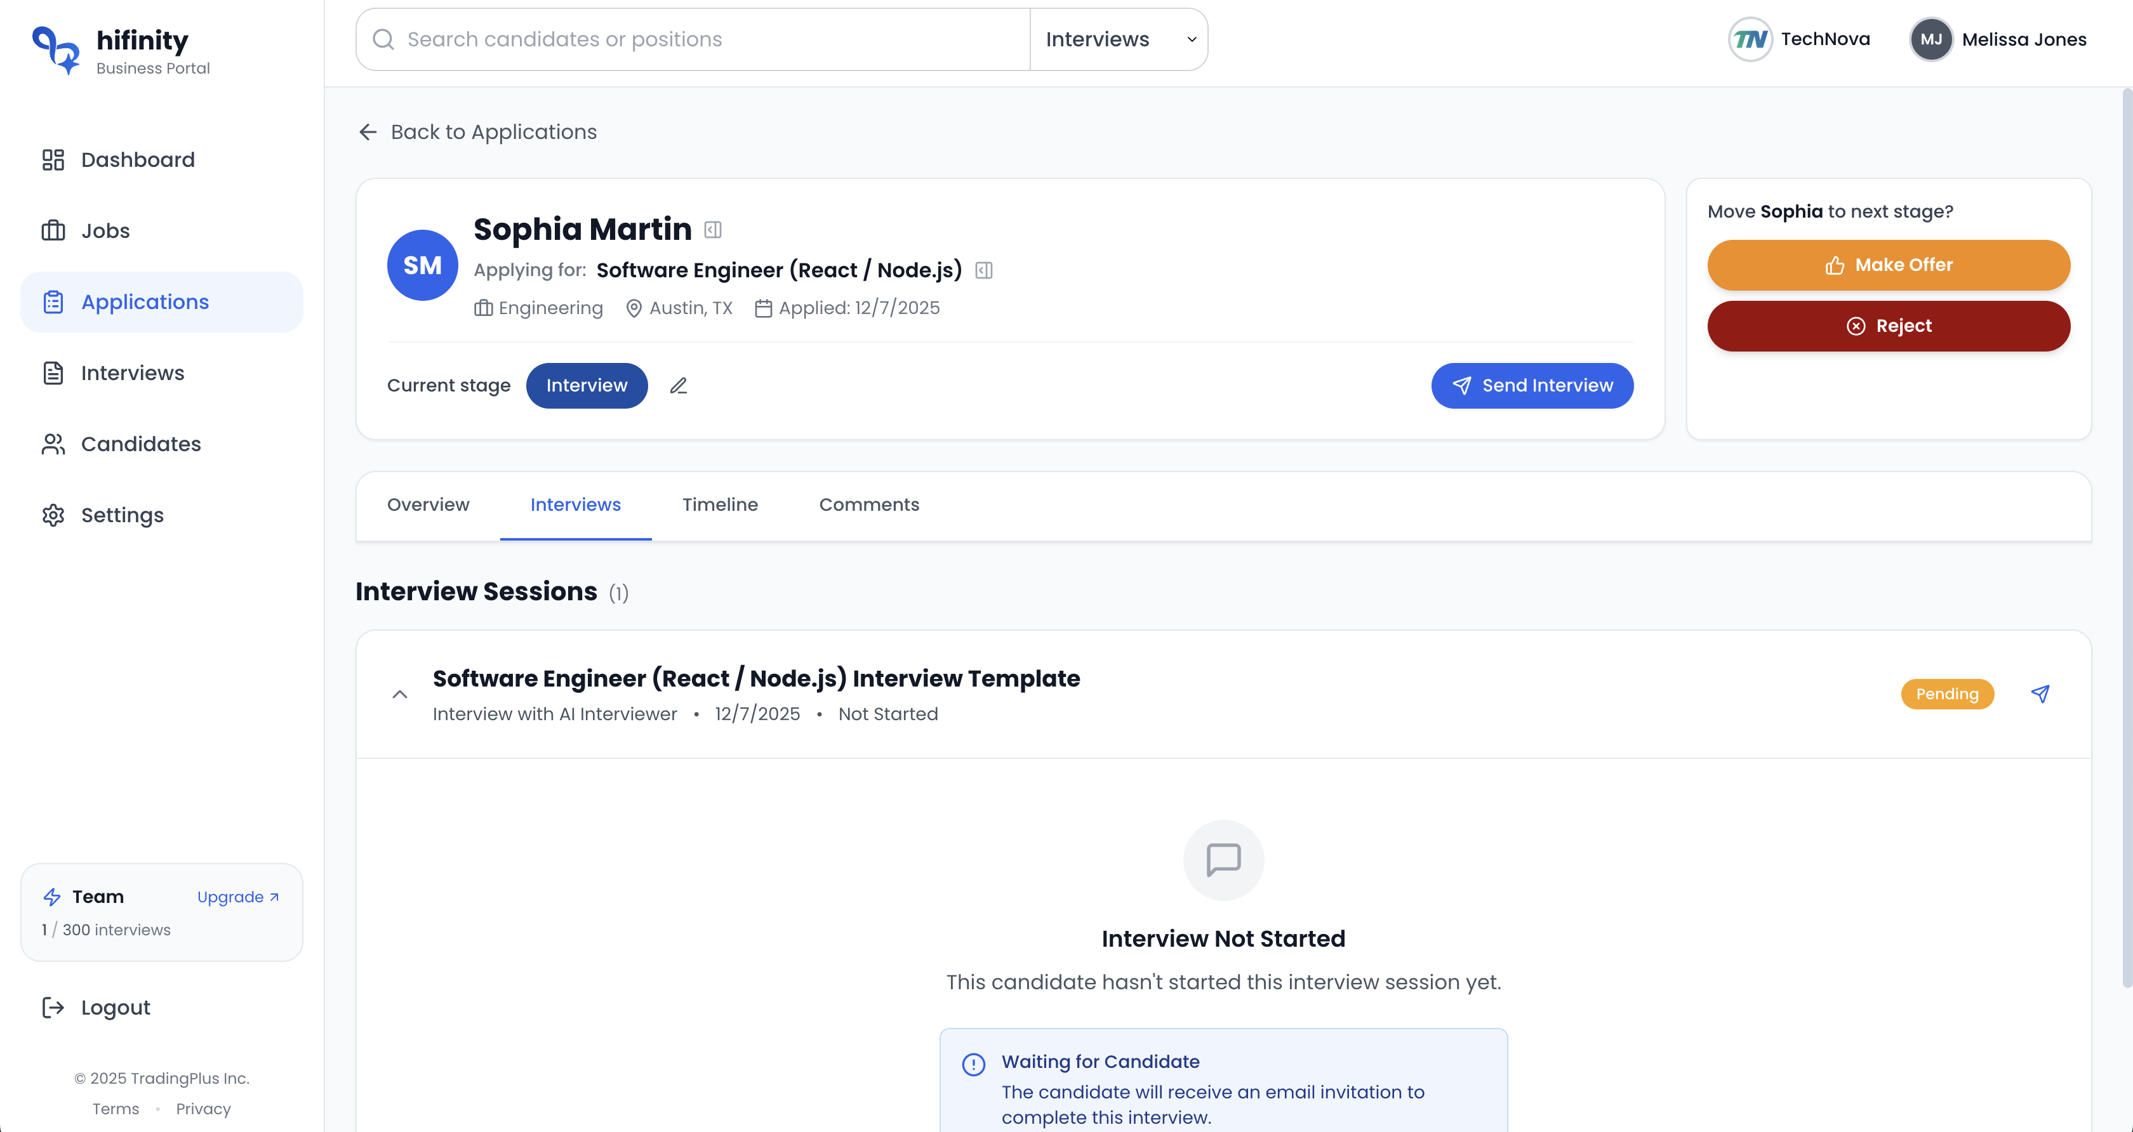2133x1132 pixels.
Task: Click the Make Offer button
Action: click(x=1889, y=265)
